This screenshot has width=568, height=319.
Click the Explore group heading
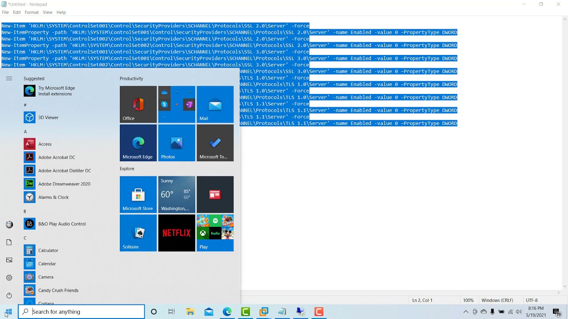127,169
